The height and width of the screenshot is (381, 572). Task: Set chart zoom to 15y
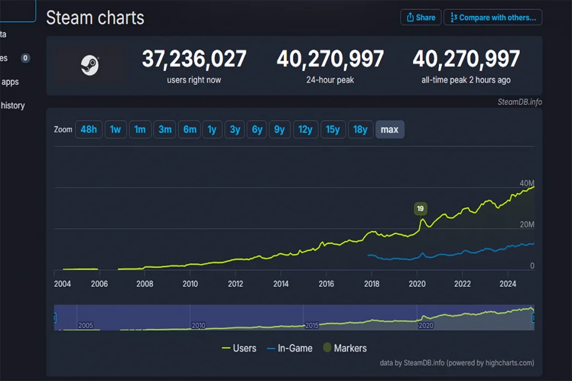point(333,129)
